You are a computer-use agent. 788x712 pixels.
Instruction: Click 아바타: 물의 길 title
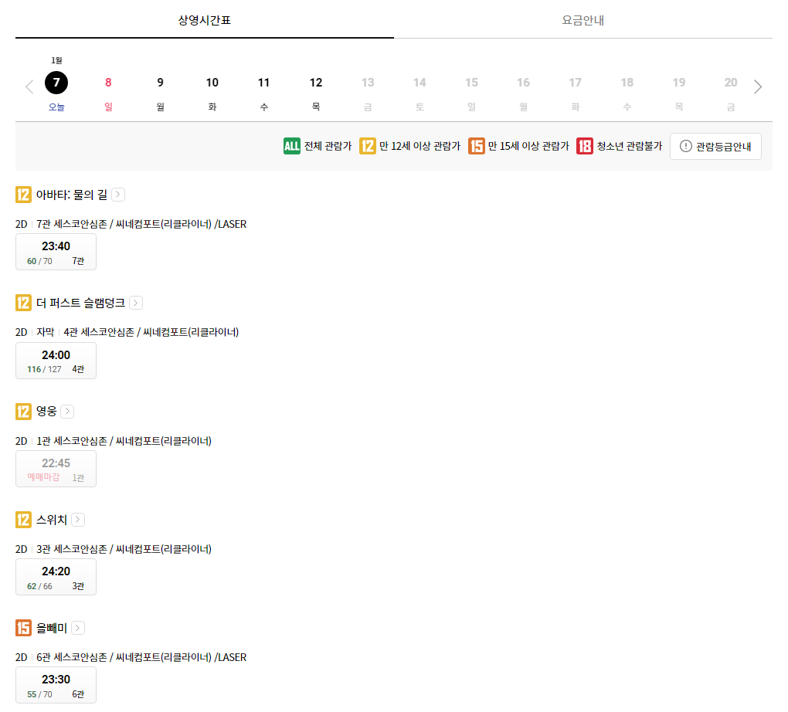(x=71, y=195)
